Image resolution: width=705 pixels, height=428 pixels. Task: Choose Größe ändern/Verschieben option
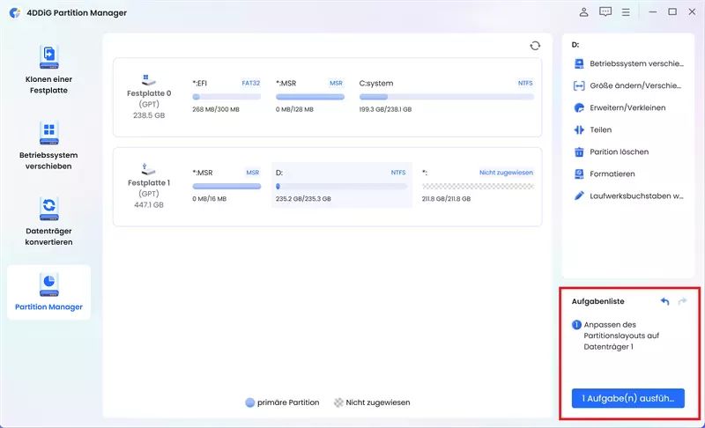[628, 85]
